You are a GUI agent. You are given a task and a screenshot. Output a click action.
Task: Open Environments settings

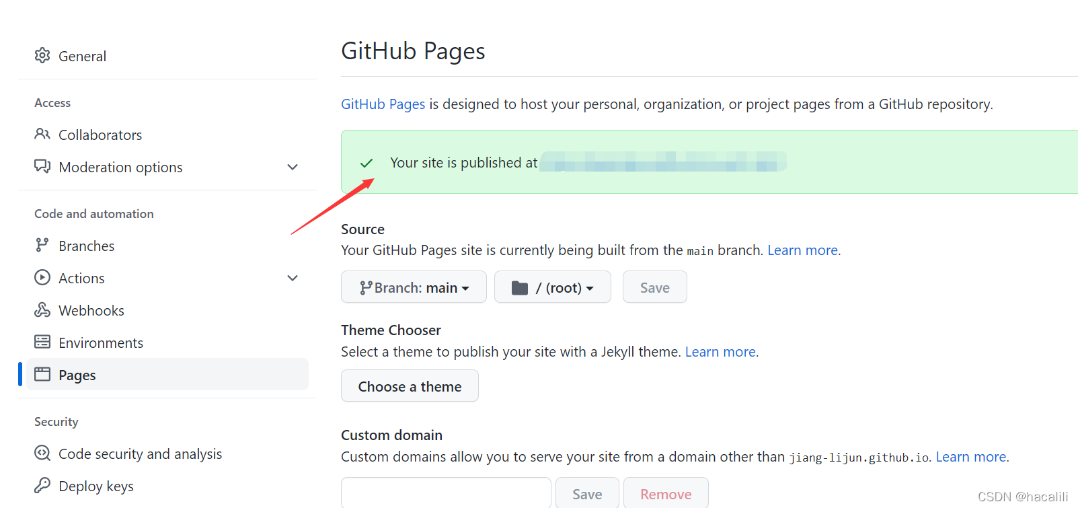click(101, 342)
